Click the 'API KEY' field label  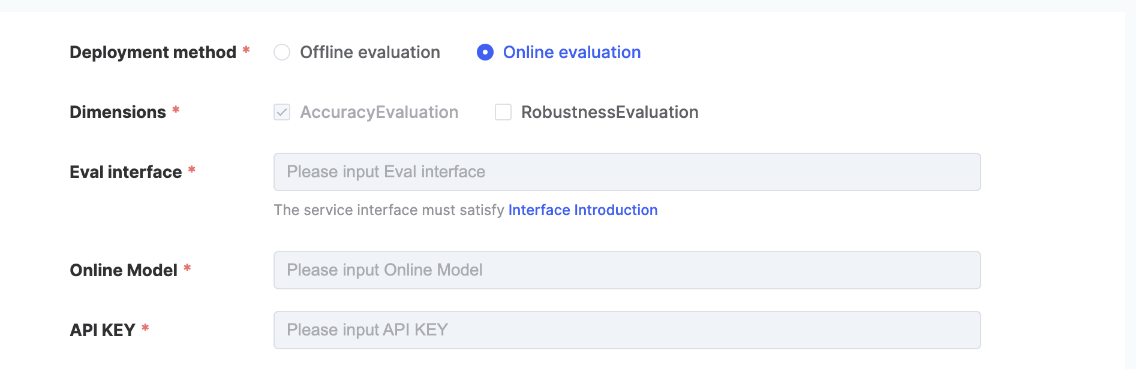pyautogui.click(x=103, y=331)
